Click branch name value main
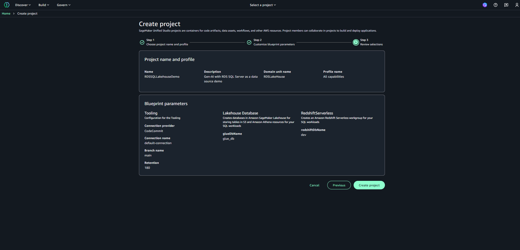 click(148, 156)
